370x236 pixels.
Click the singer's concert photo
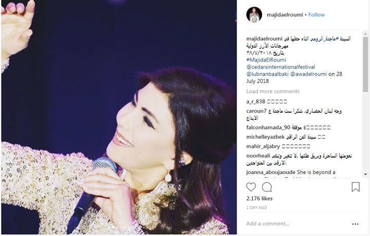(119, 117)
